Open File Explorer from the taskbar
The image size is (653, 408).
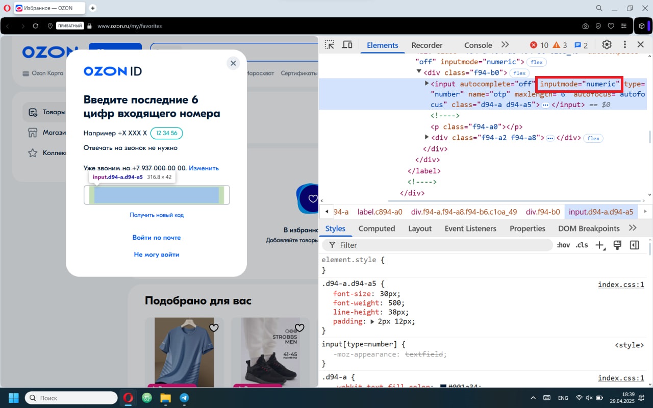coord(165,398)
